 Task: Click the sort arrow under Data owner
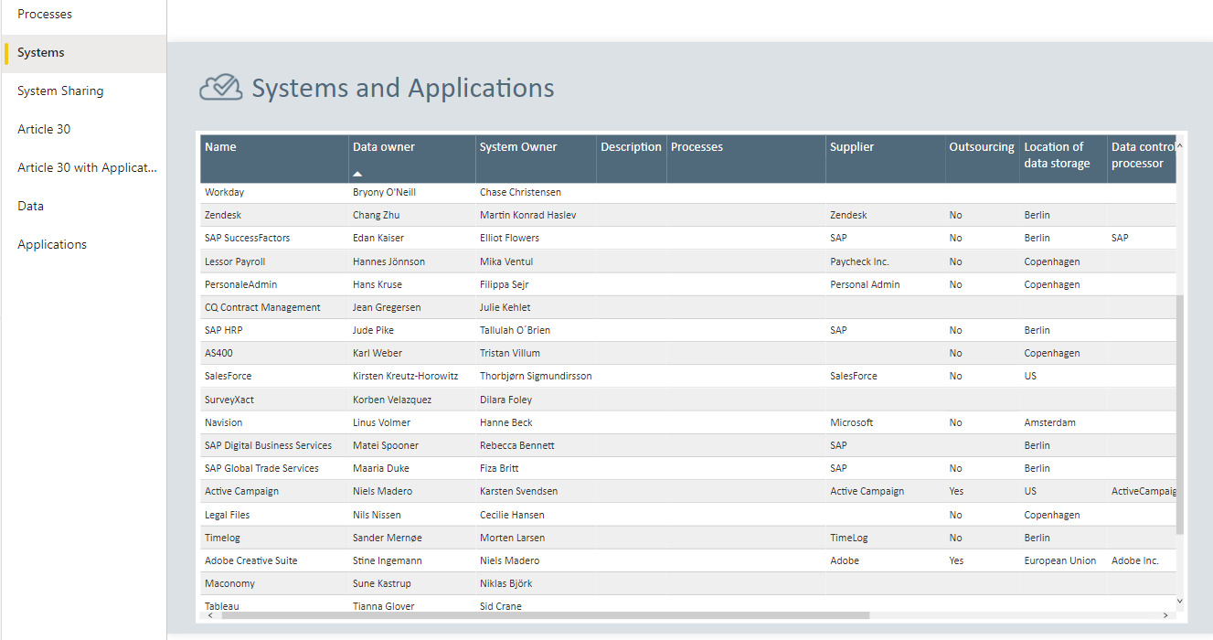[358, 173]
